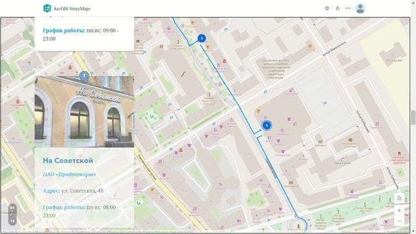Add story to favorites with star icon
Image resolution: width=416 pixels, height=234 pixels.
tap(327, 8)
